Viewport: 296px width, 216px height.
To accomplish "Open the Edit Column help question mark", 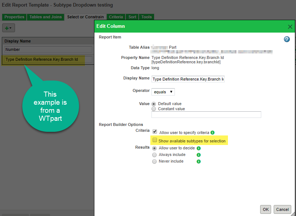I will 286,39.
